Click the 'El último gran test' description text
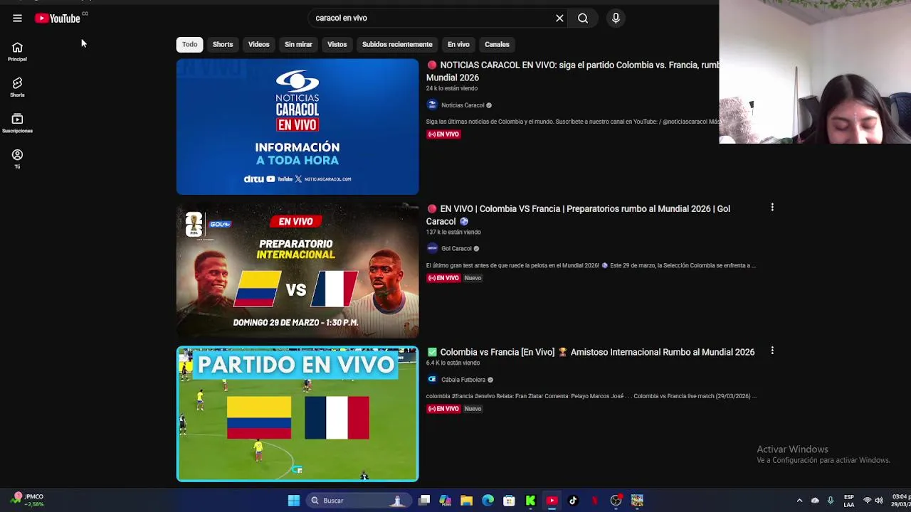Image resolution: width=911 pixels, height=512 pixels. [591, 265]
